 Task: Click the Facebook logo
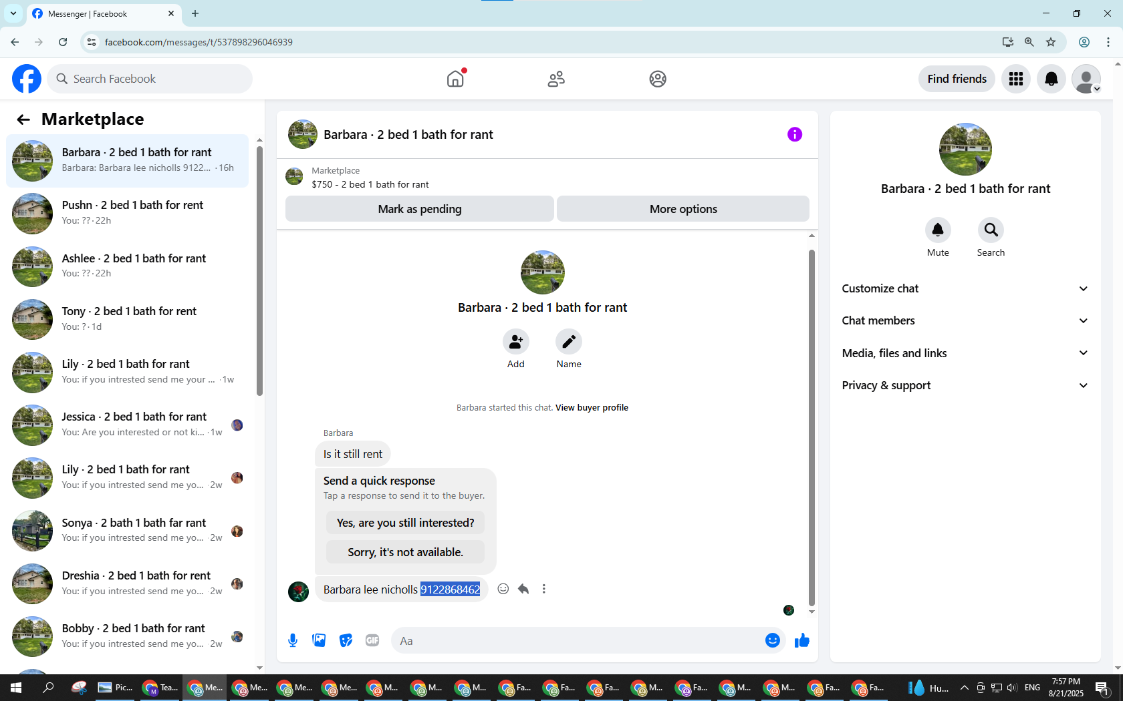pos(27,79)
